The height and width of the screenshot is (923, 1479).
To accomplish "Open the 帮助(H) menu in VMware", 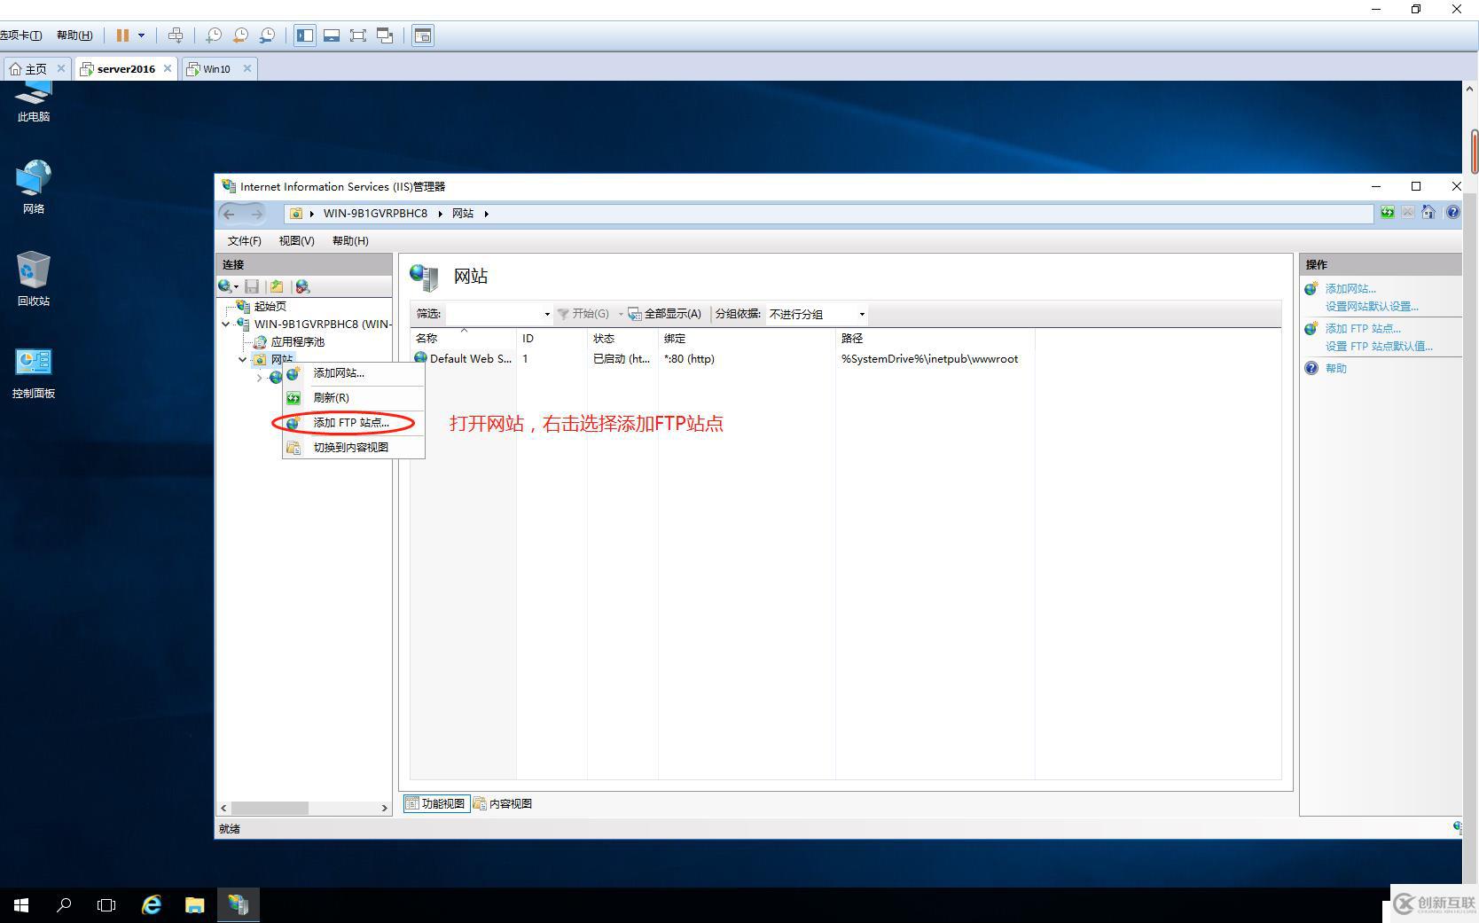I will 74,35.
